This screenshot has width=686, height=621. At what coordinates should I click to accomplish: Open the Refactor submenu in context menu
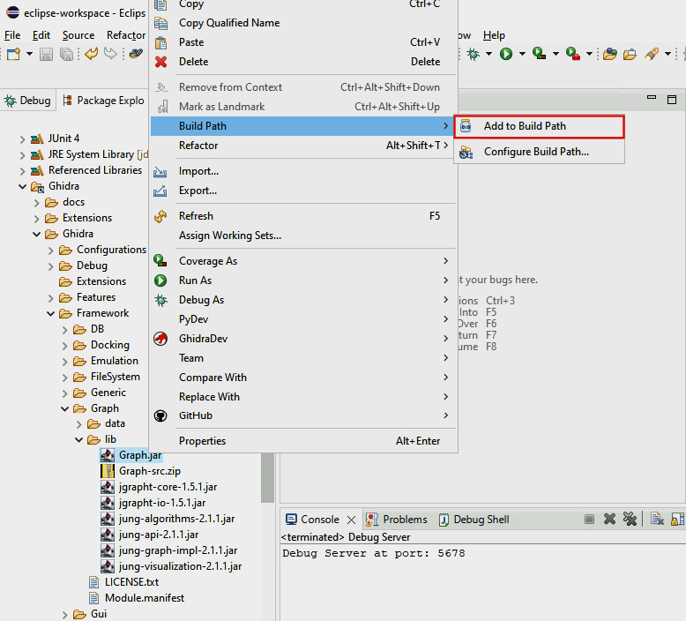303,146
